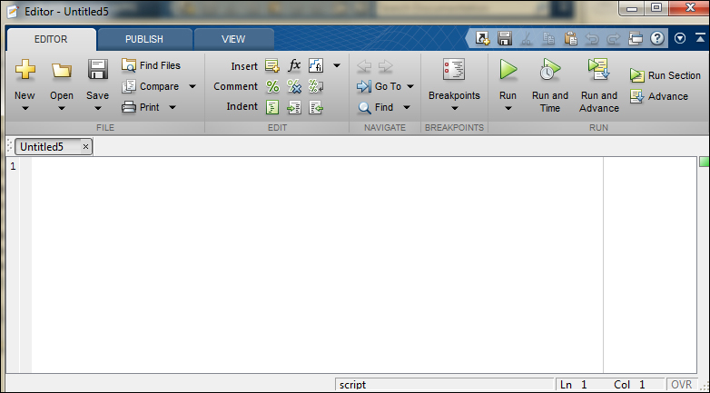
Task: Expand the Breakpoints dropdown arrow
Action: [x=455, y=108]
